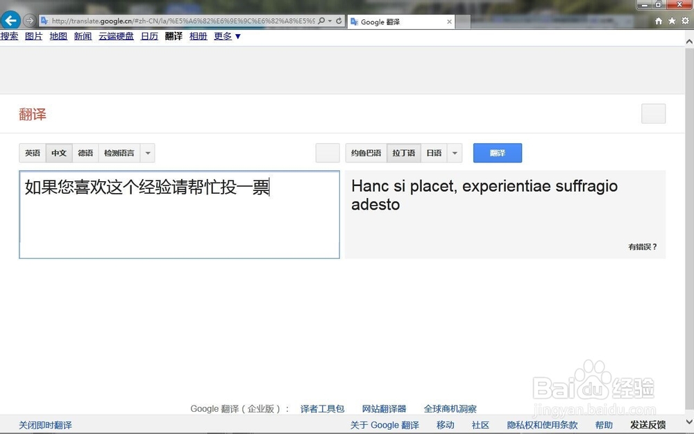Click the scrollbar up arrow
The width and height of the screenshot is (694, 434).
[689, 41]
